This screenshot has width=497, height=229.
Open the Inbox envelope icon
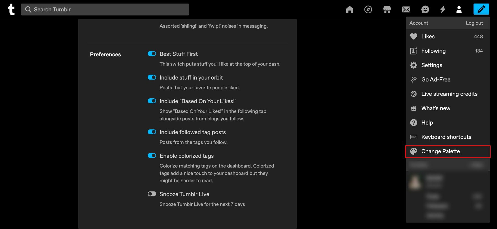(406, 10)
